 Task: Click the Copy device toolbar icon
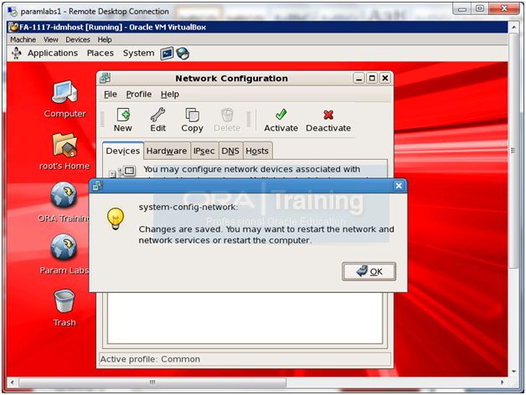point(192,115)
